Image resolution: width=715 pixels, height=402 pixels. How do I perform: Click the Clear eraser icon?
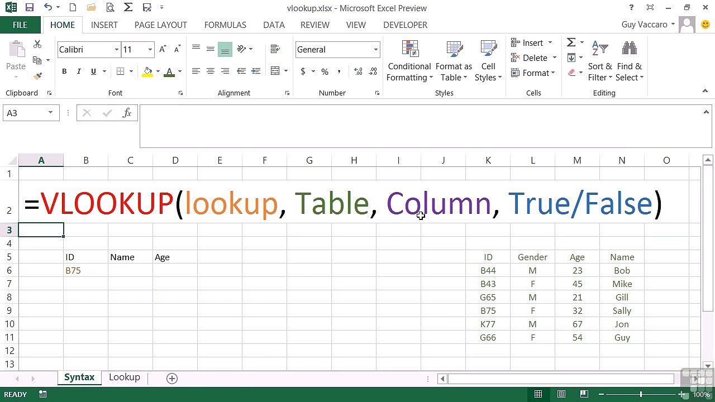(x=571, y=73)
